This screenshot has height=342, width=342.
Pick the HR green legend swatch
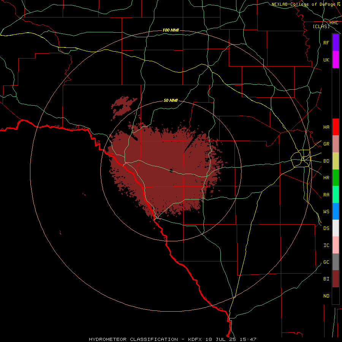click(336, 178)
